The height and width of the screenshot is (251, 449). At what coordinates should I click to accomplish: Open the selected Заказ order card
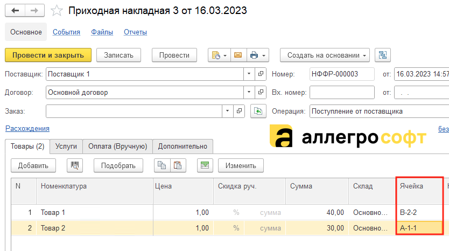pyautogui.click(x=239, y=111)
